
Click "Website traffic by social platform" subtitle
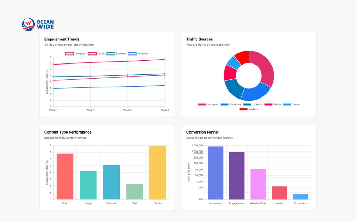coord(209,45)
